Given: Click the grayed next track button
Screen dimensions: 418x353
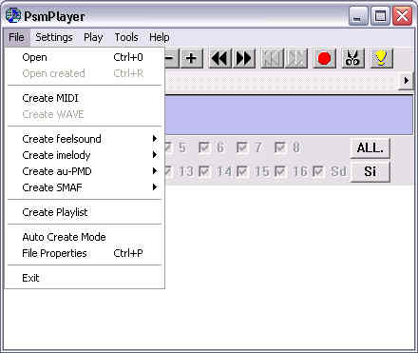Looking at the screenshot, I should [x=296, y=58].
